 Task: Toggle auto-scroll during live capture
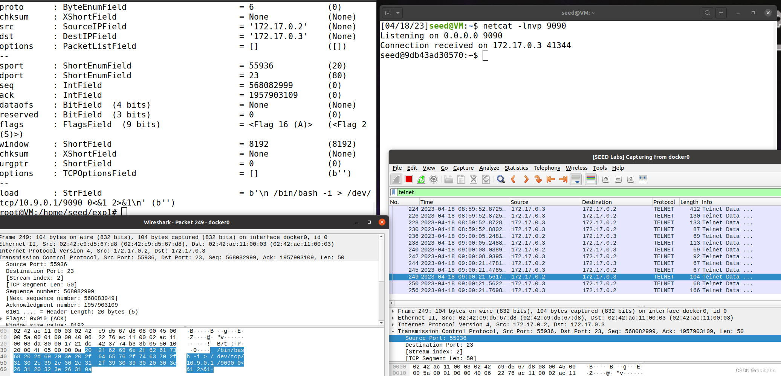click(576, 180)
